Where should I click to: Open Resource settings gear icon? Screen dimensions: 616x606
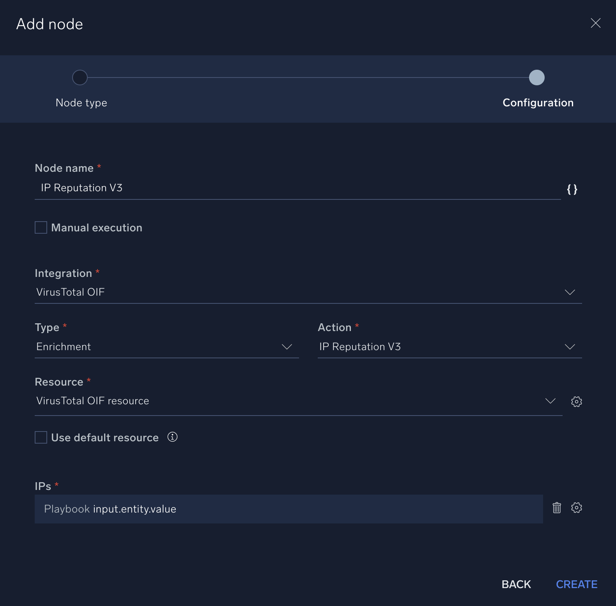pyautogui.click(x=576, y=402)
